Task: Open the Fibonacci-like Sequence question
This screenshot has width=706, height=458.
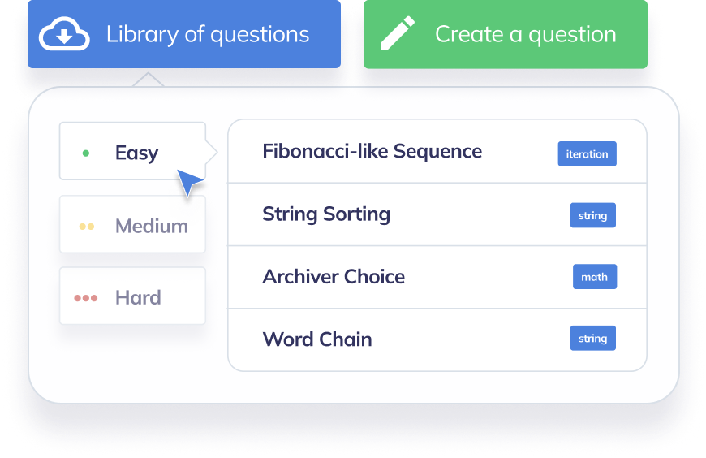Action: coord(437,152)
